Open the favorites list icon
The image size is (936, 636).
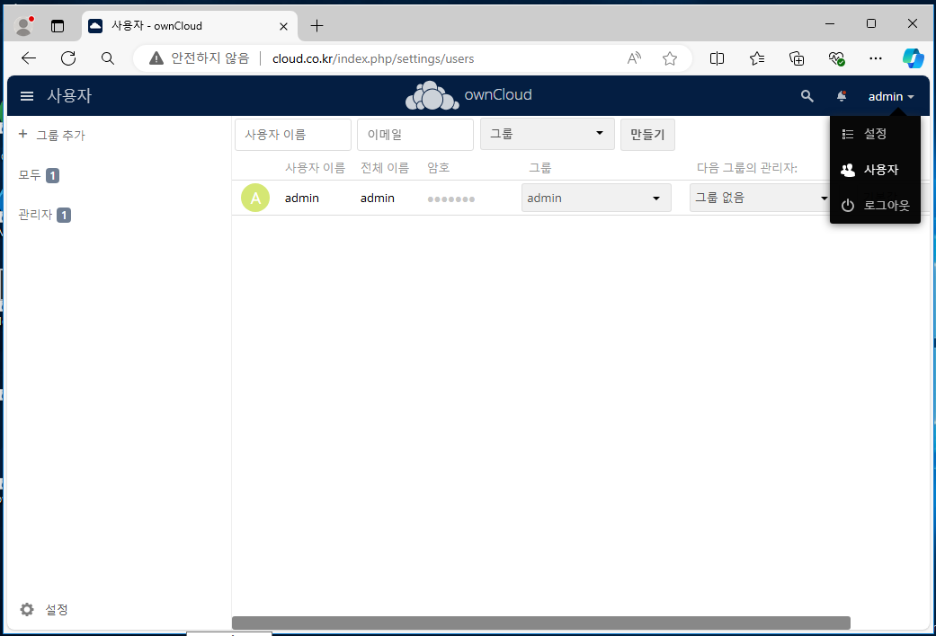pyautogui.click(x=757, y=57)
